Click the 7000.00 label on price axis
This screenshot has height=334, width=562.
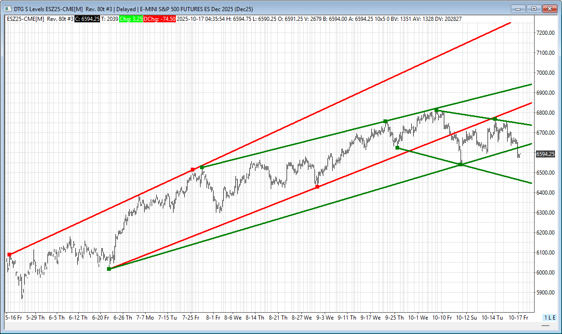click(545, 73)
